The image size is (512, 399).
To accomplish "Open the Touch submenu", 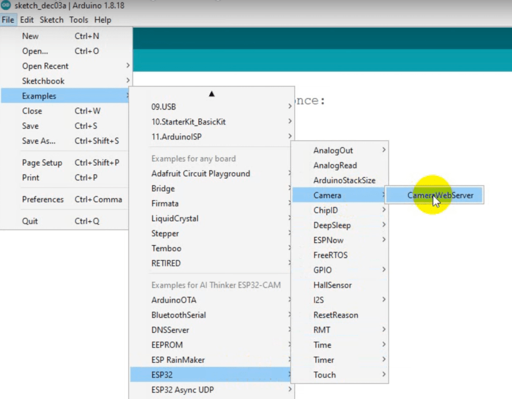I will tap(340, 375).
